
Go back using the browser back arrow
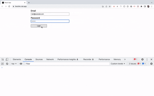tap(2, 6)
